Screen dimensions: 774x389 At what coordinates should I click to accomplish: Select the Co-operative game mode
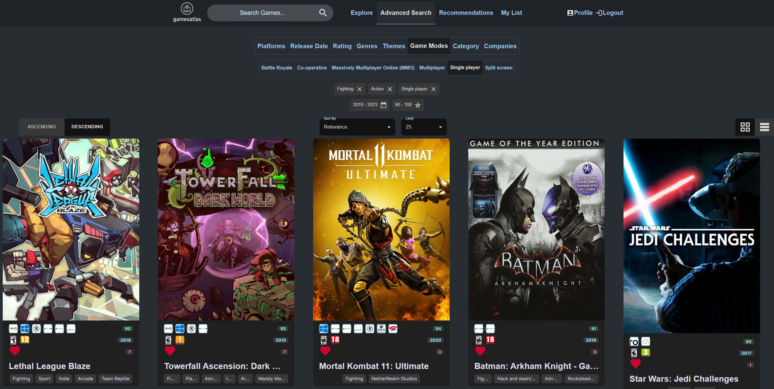[312, 68]
